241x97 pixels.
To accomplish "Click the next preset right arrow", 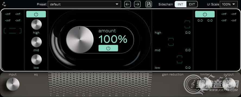I will click(x=137, y=4).
